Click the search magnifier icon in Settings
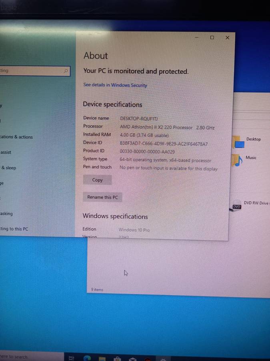 (x=66, y=71)
